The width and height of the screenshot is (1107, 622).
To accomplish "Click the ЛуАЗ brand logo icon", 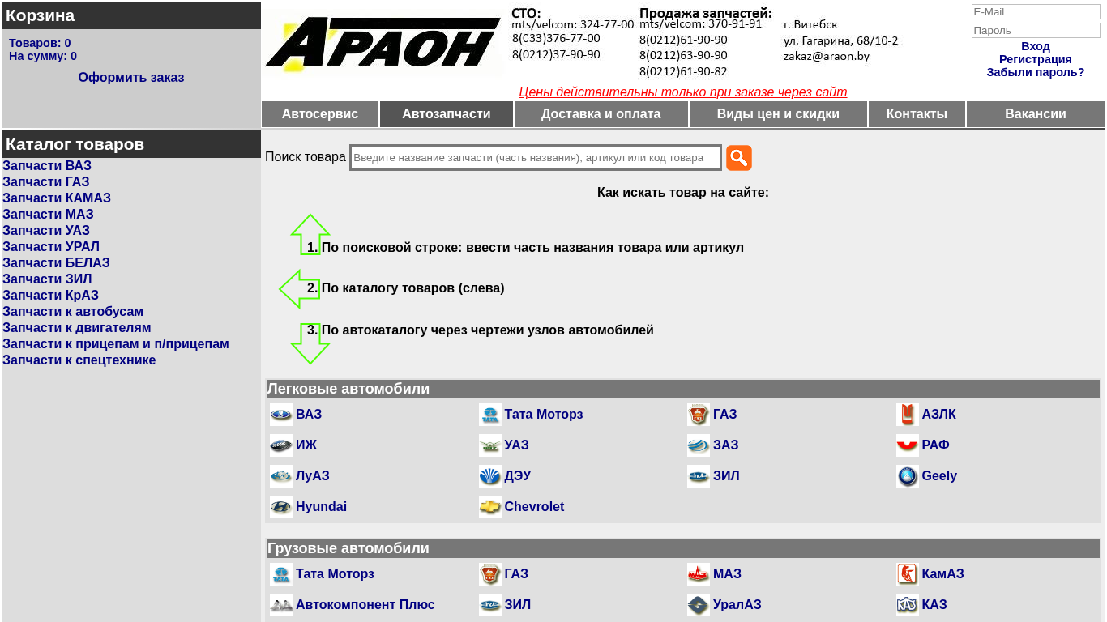I will [x=281, y=476].
